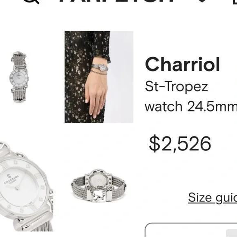Click the watch 24.5mm title line

coord(191,106)
